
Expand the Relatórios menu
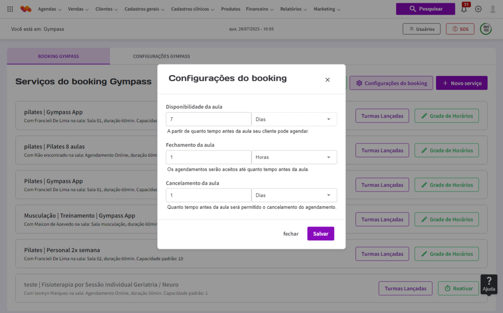point(294,9)
